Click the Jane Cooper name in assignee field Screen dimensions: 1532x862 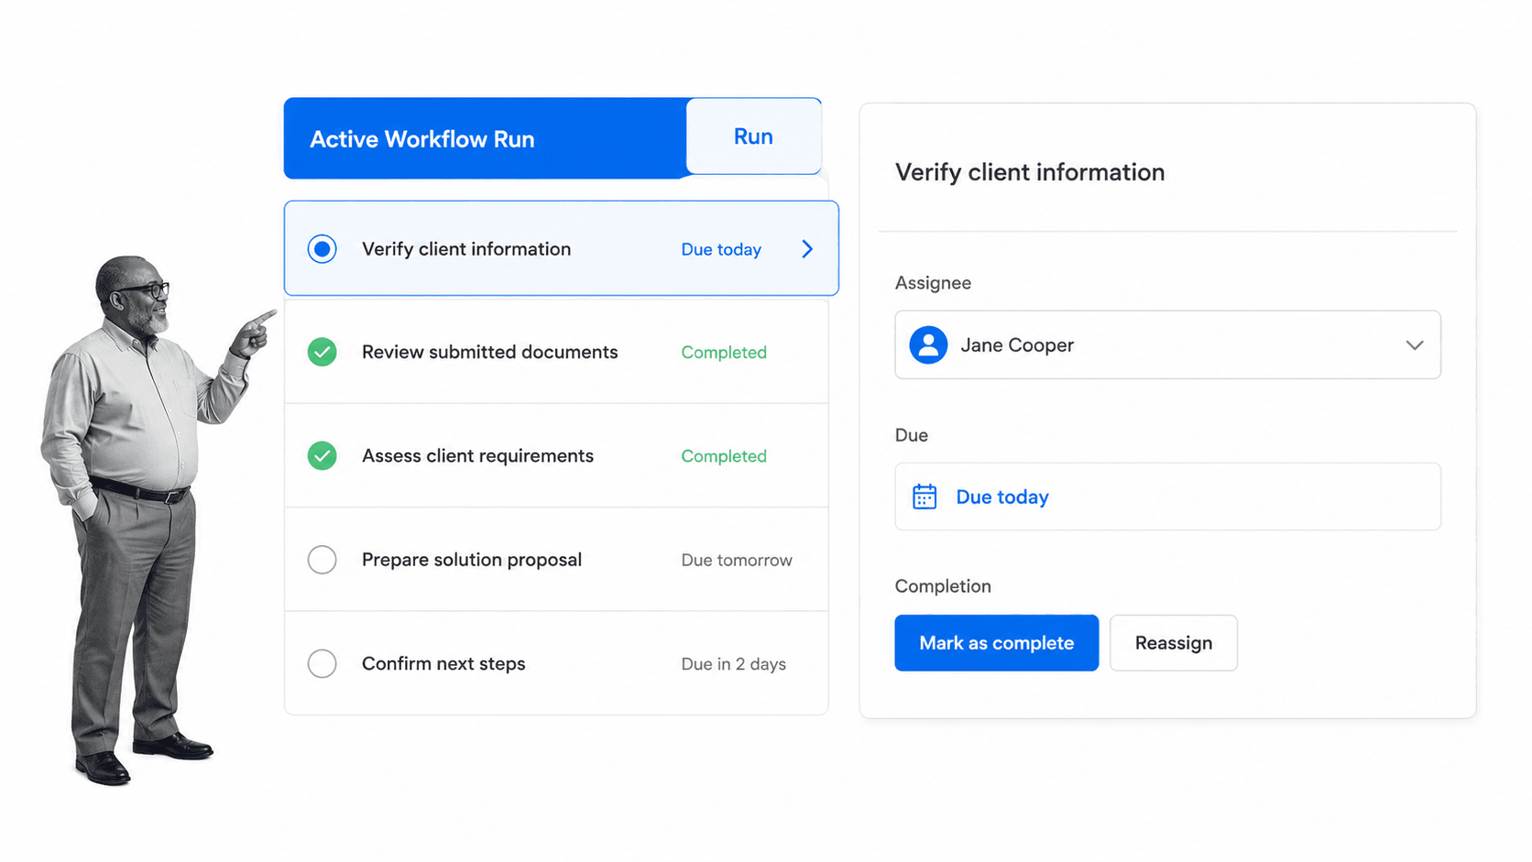[x=1017, y=345]
